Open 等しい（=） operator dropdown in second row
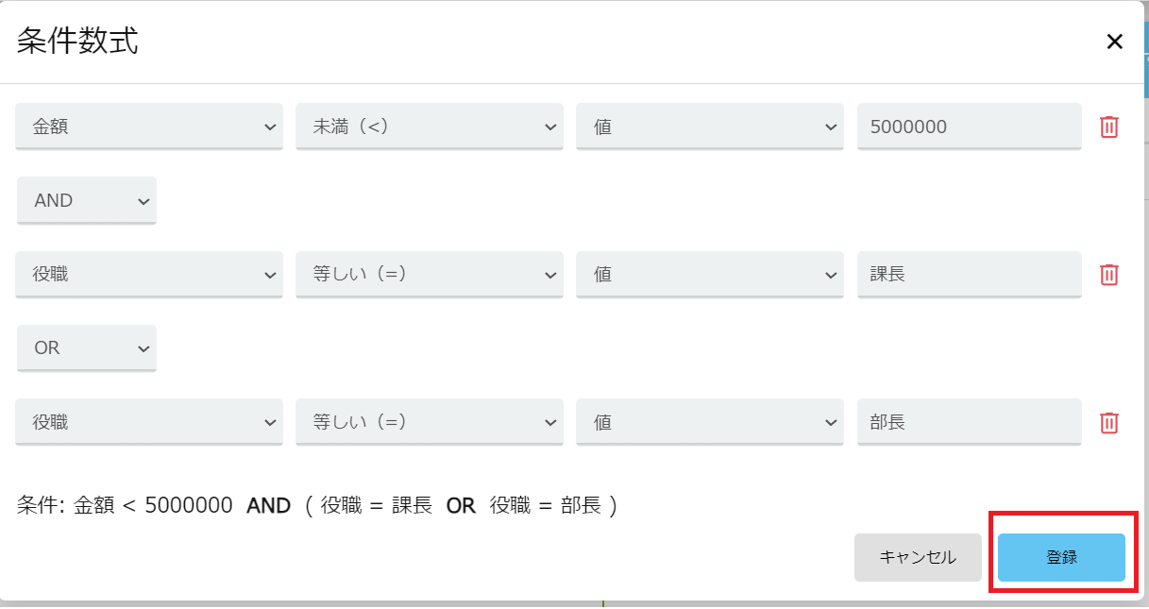1149x609 pixels. click(430, 275)
